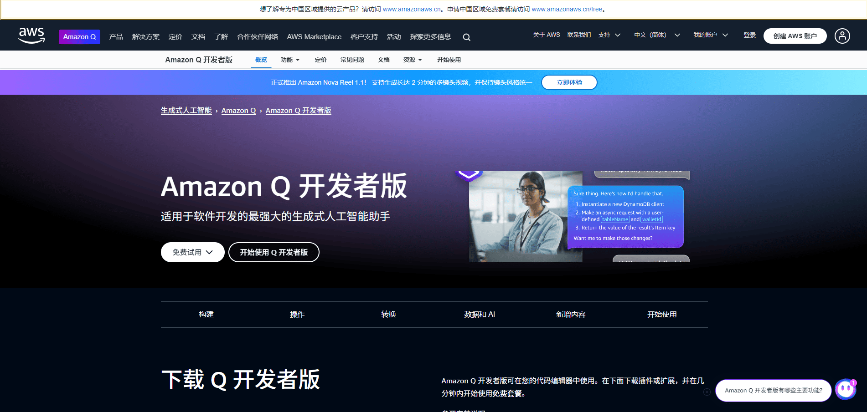
Task: Jump to the 构建 section
Action: [x=206, y=315]
